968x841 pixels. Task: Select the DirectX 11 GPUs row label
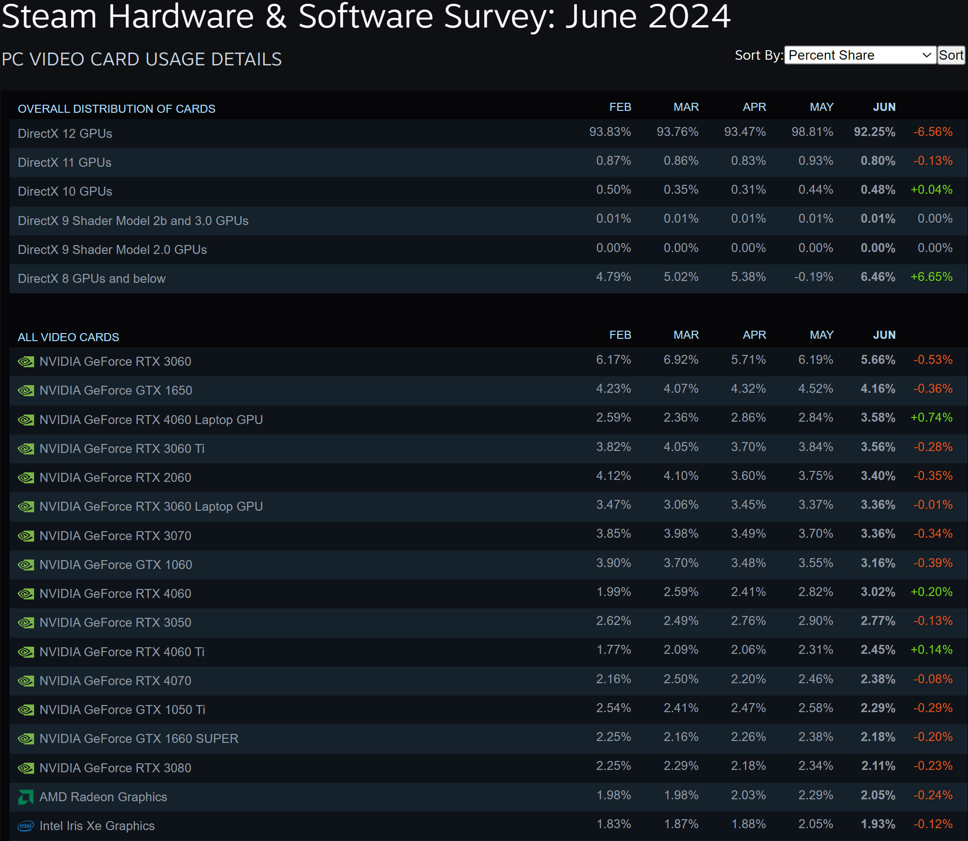point(64,163)
